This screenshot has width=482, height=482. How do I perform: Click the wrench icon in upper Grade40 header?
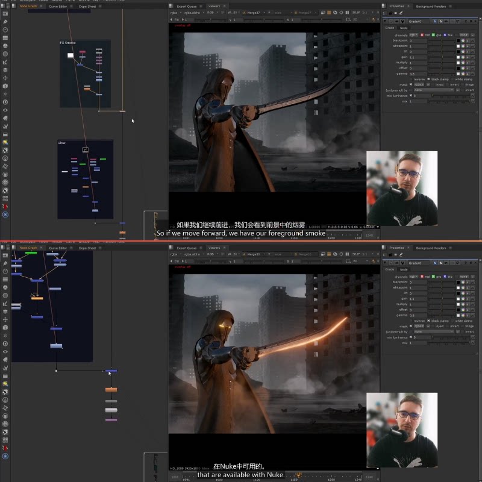[x=402, y=21]
